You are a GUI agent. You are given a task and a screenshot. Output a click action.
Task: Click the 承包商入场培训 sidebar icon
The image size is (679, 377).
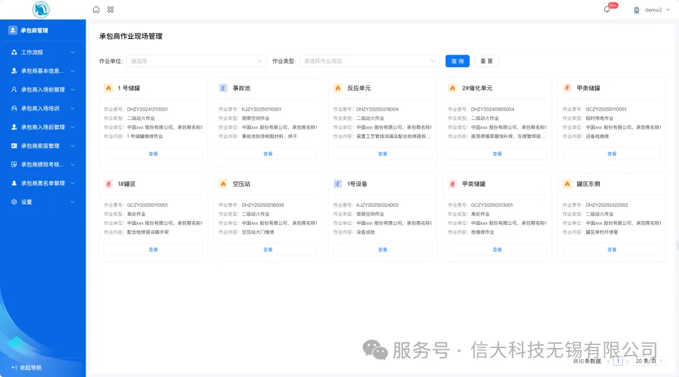(x=14, y=108)
